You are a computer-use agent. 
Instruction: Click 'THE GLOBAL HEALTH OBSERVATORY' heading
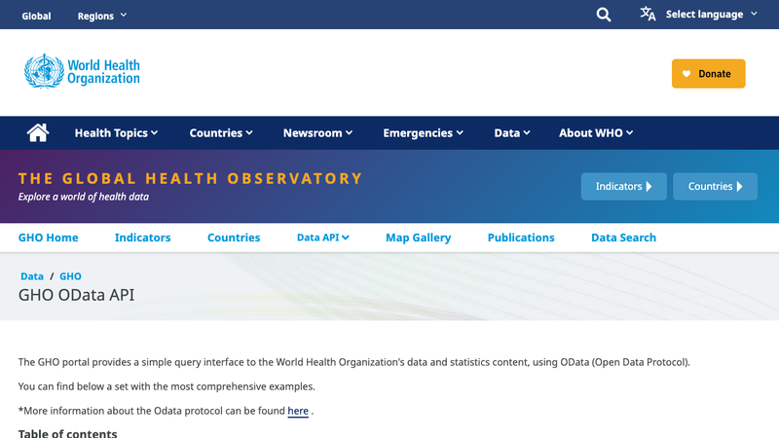point(190,178)
